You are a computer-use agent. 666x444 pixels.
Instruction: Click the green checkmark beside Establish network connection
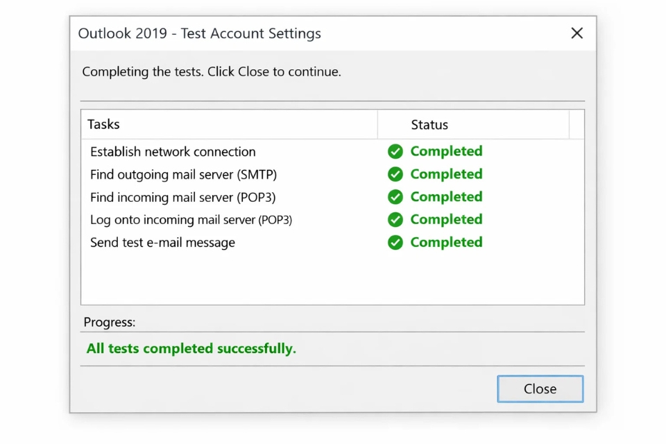point(395,151)
